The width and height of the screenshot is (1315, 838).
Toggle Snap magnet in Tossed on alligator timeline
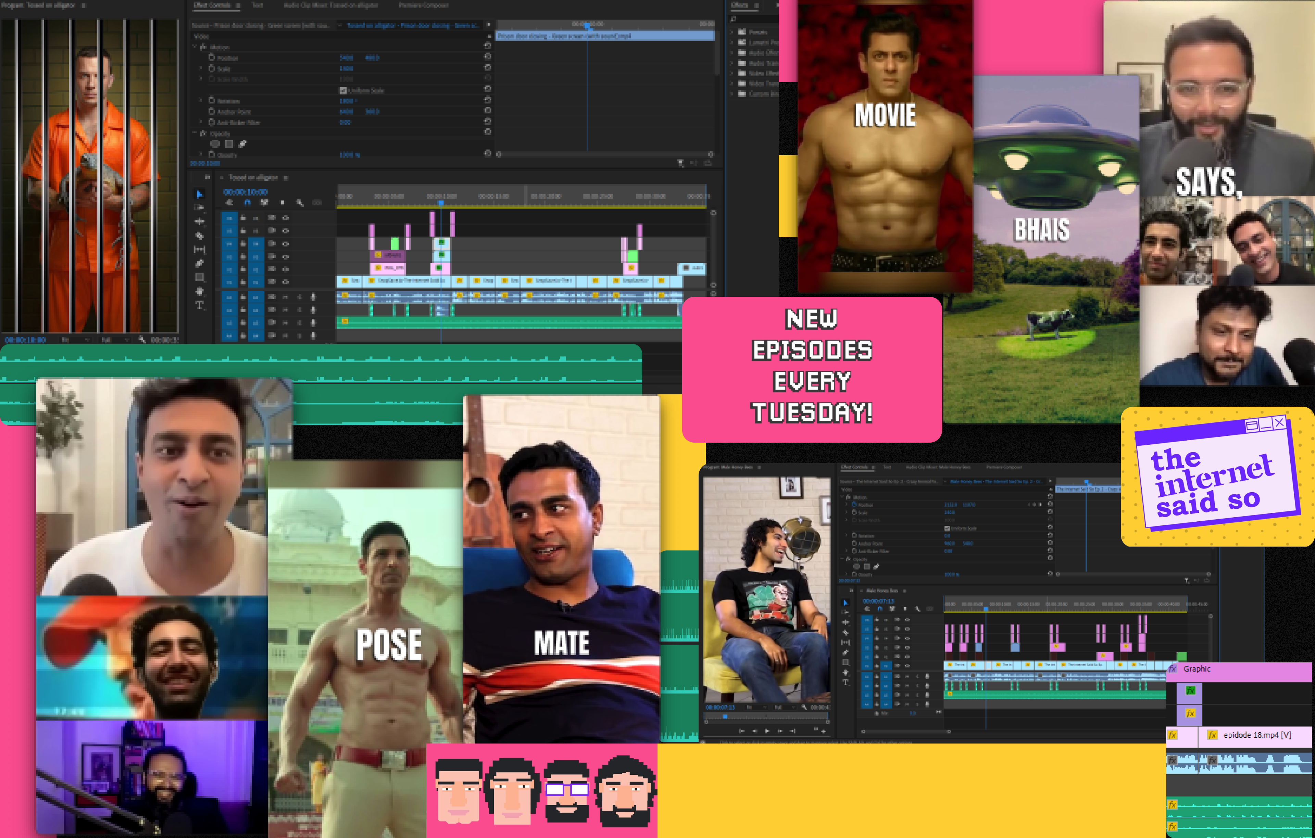click(x=247, y=203)
